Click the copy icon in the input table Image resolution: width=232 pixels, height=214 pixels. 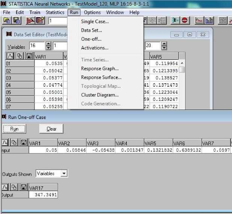click(x=15, y=143)
